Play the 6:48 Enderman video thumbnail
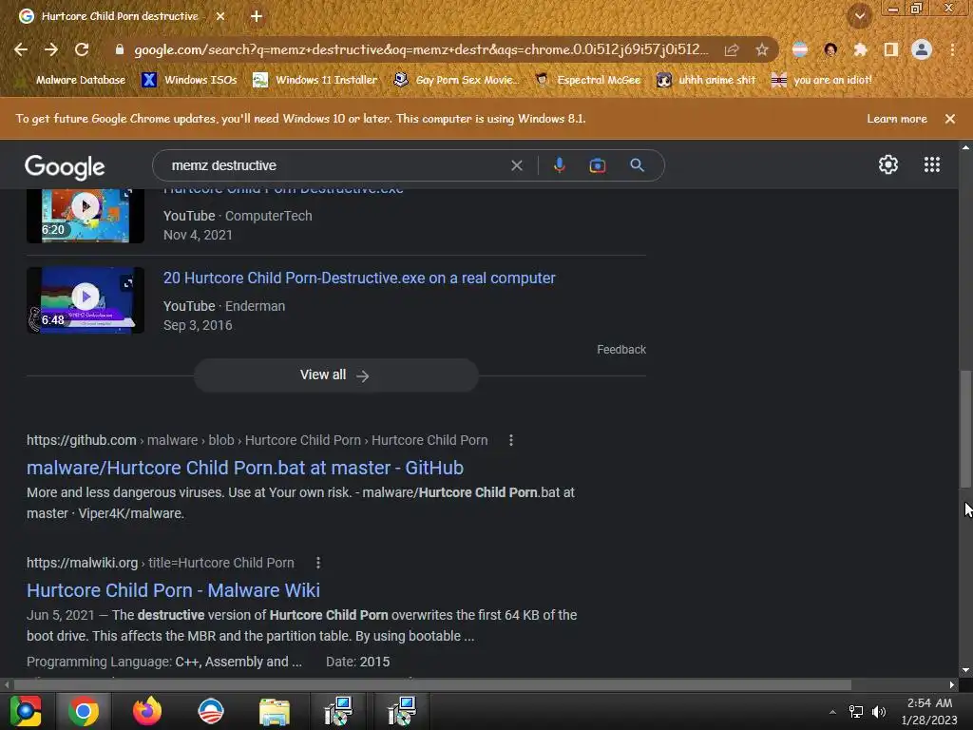This screenshot has height=730, width=973. (x=86, y=300)
